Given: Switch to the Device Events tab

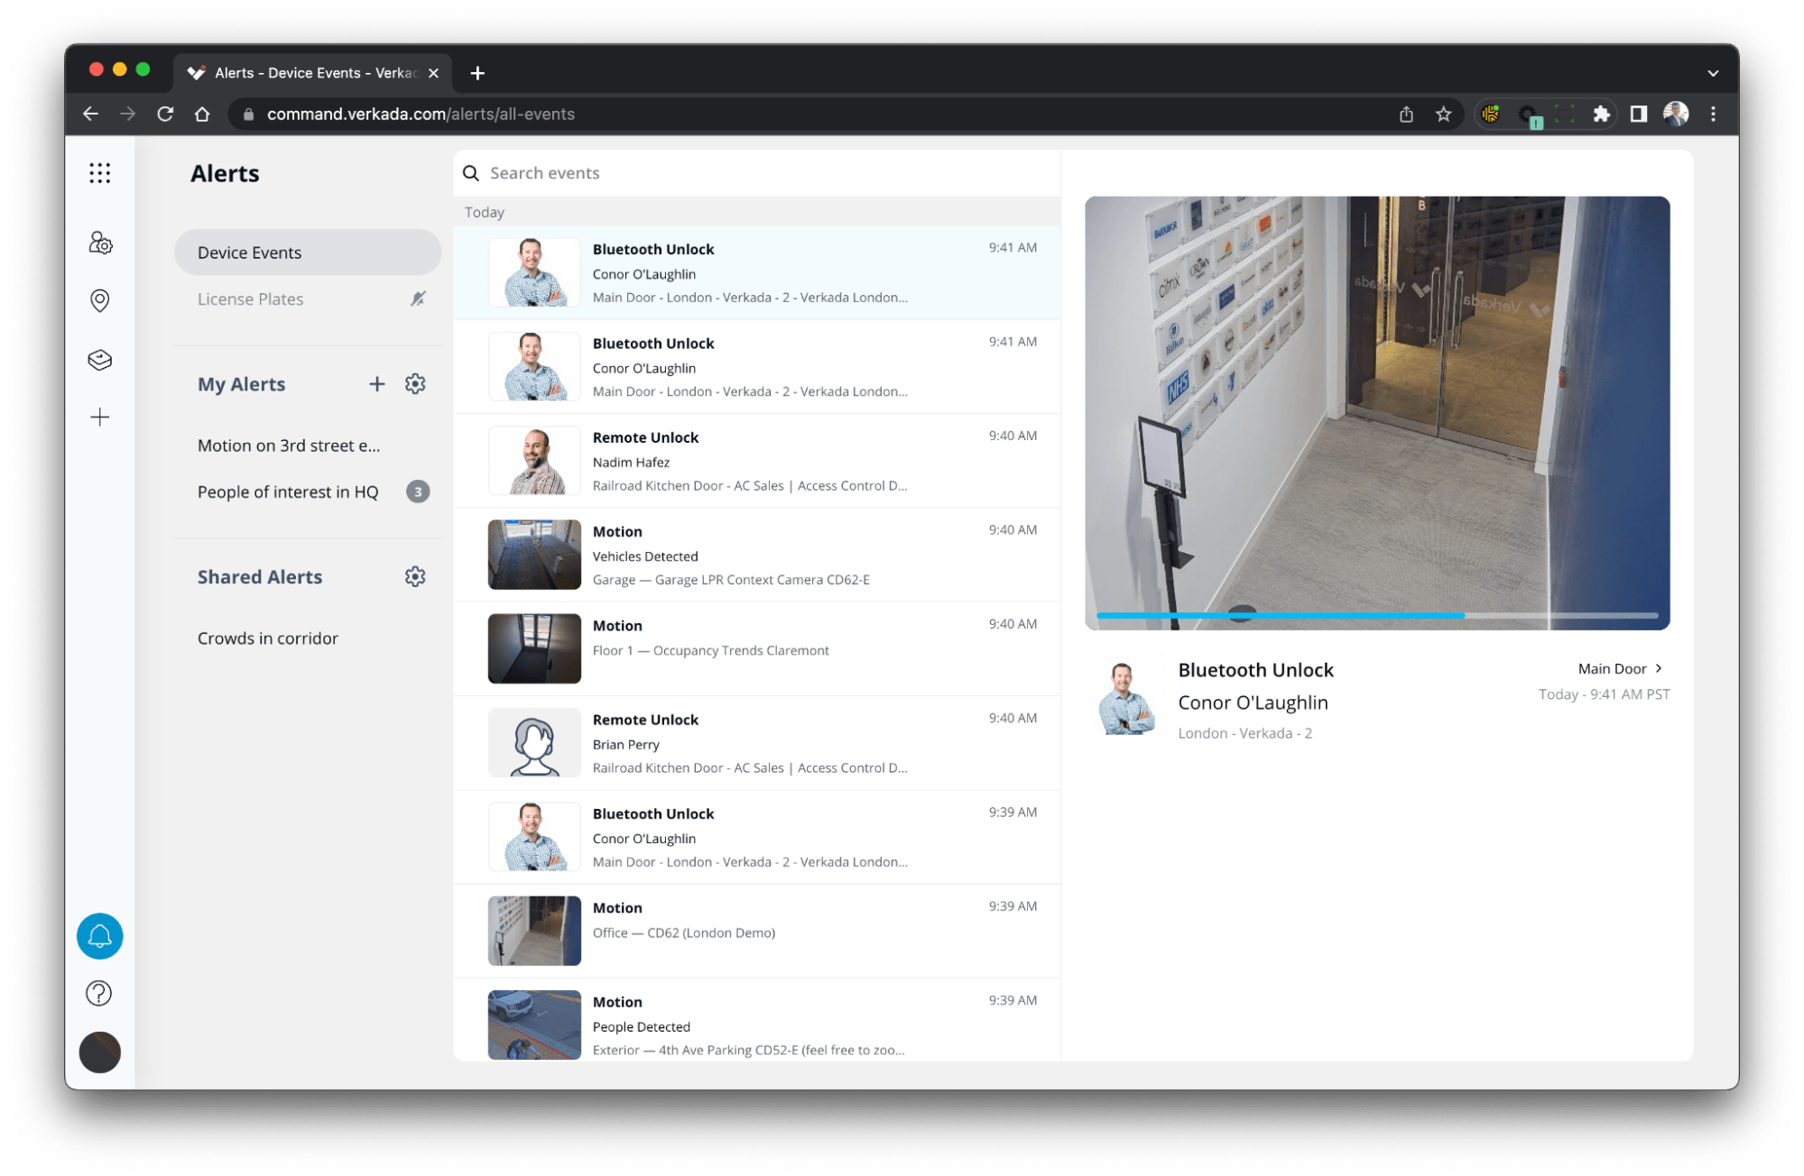Looking at the screenshot, I should [x=307, y=253].
